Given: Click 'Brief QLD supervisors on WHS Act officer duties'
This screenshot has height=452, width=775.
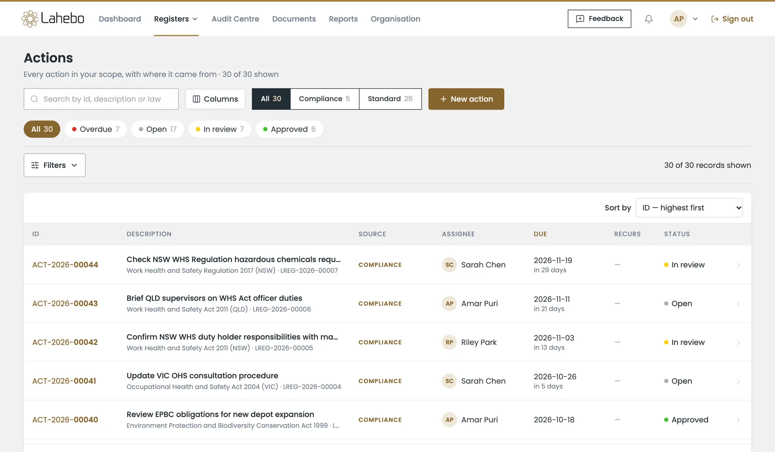Looking at the screenshot, I should [214, 298].
